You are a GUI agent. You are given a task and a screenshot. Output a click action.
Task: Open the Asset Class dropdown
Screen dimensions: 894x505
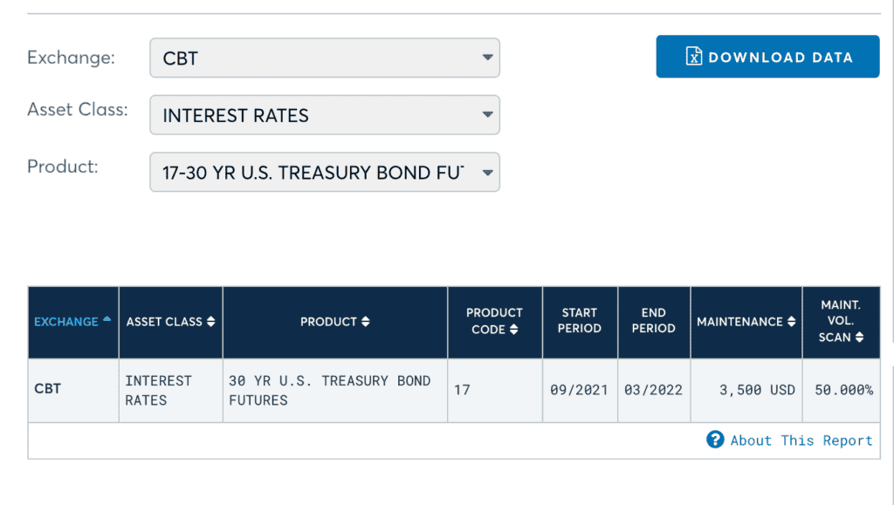tap(325, 115)
